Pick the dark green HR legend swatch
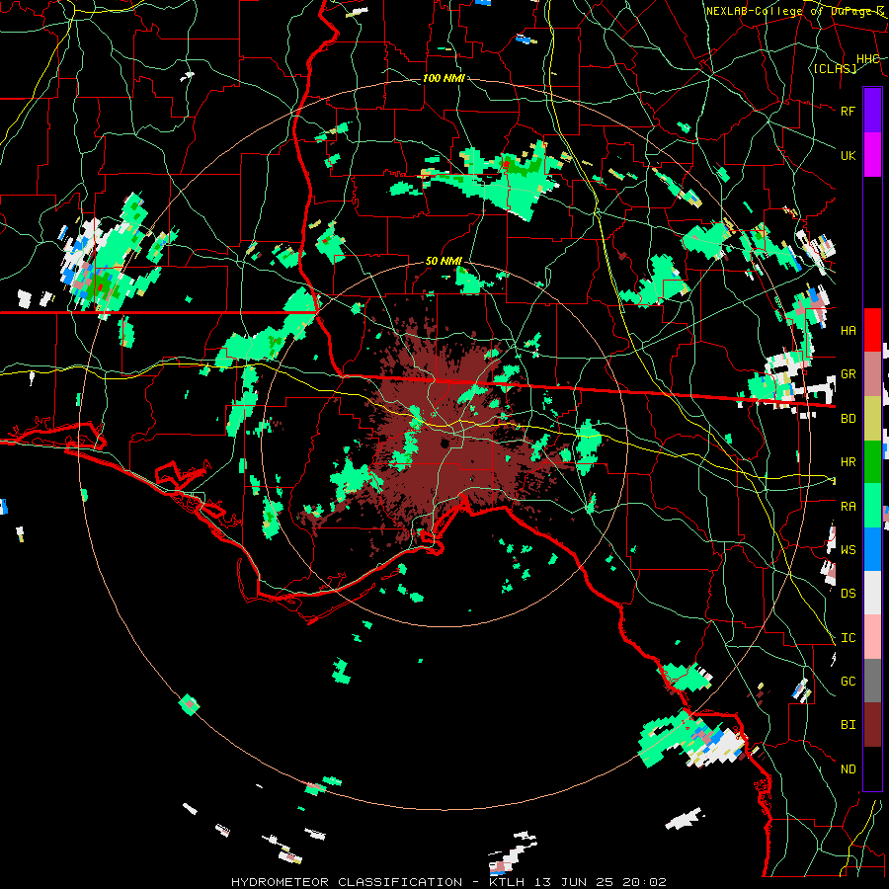Image resolution: width=889 pixels, height=889 pixels. (872, 462)
